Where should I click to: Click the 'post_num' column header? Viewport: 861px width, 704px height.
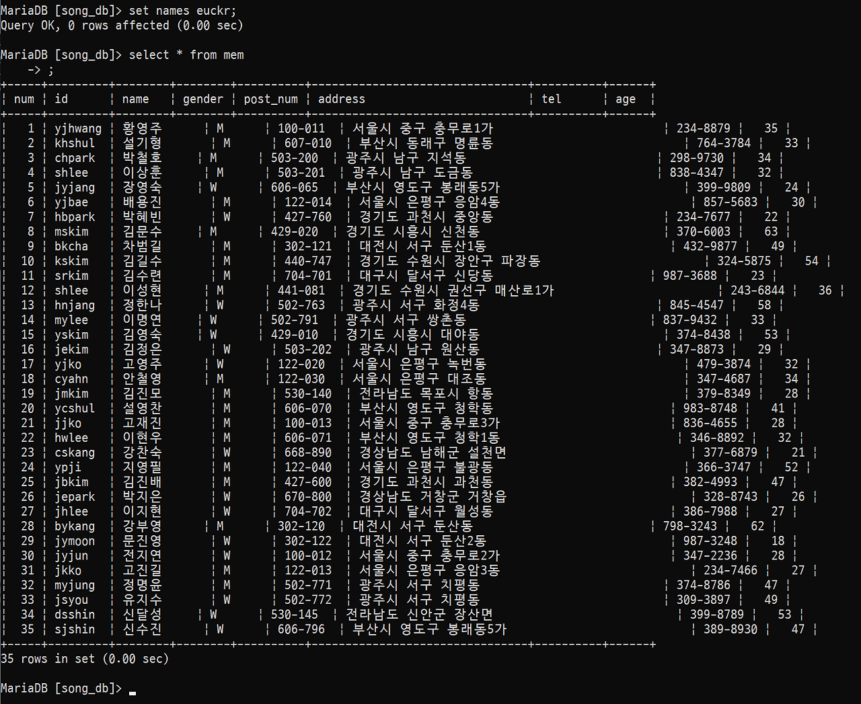point(270,100)
